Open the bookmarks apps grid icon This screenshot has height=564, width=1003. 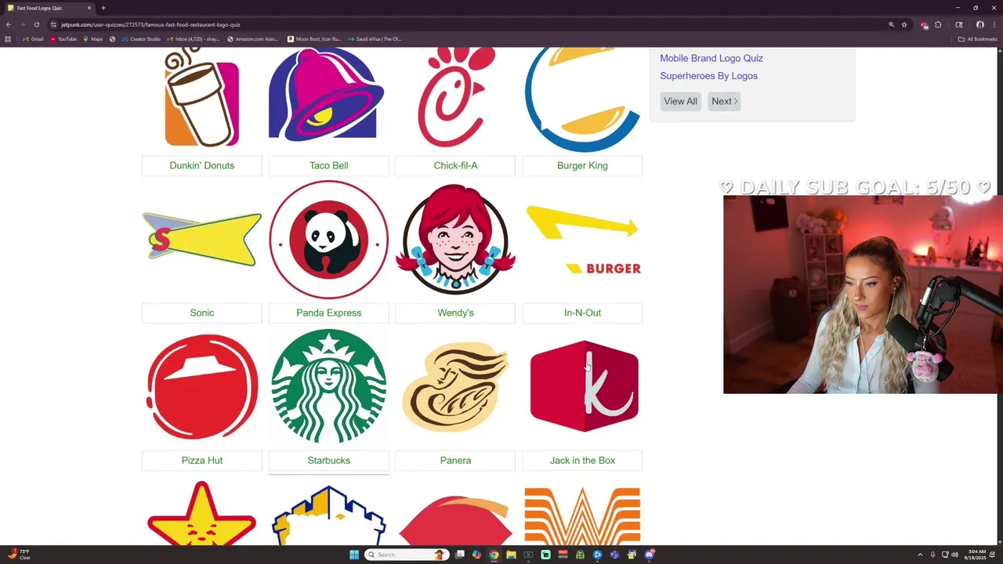(8, 38)
